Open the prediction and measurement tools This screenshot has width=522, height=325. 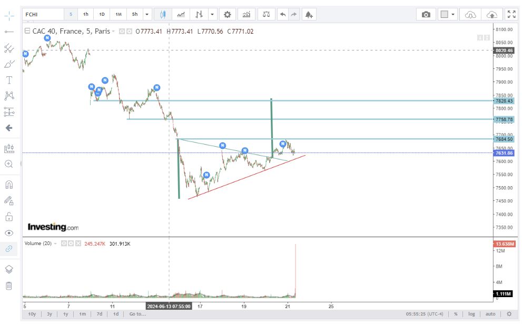(9, 112)
